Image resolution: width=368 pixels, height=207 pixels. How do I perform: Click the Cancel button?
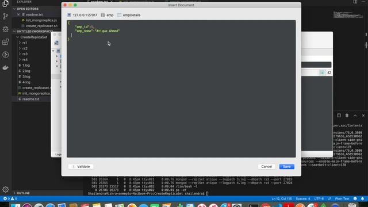pos(266,166)
